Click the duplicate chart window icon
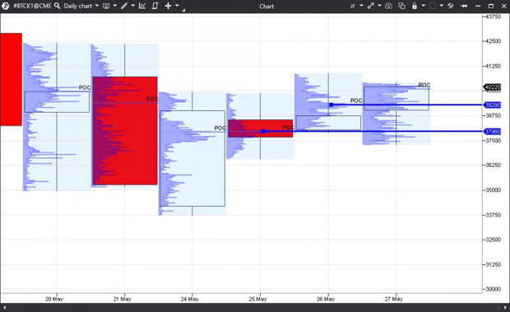 [x=401, y=6]
